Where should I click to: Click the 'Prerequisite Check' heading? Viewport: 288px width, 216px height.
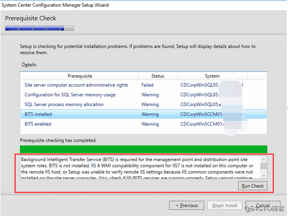pyautogui.click(x=31, y=18)
